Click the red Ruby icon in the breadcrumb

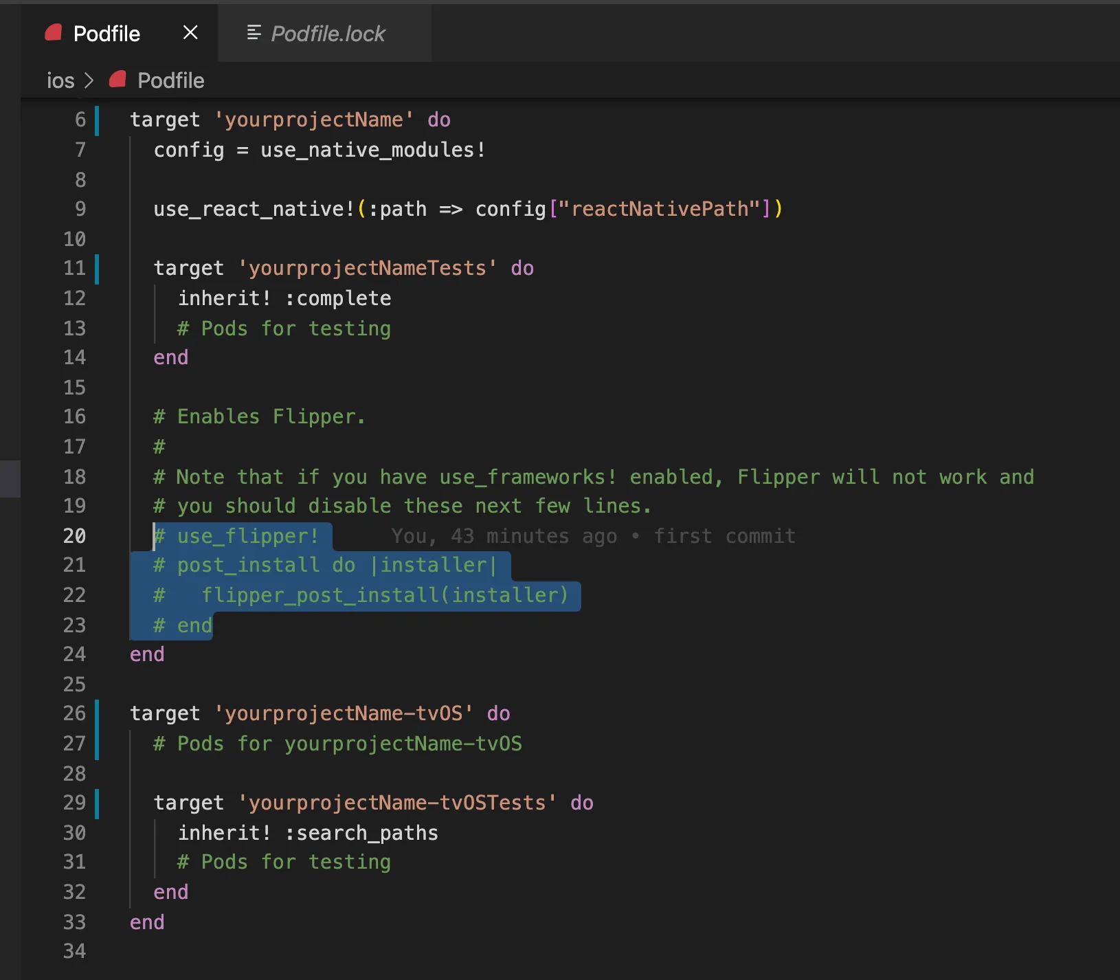click(117, 80)
